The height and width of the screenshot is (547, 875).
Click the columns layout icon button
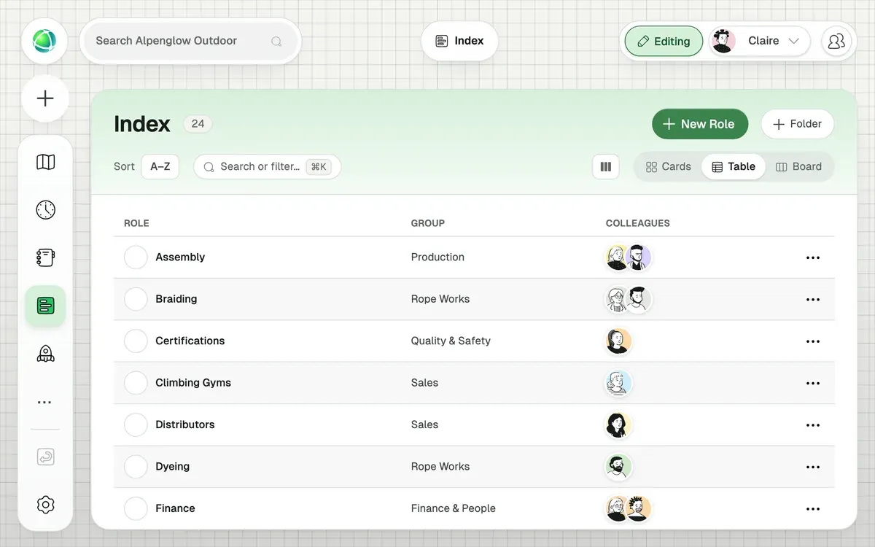(x=605, y=166)
